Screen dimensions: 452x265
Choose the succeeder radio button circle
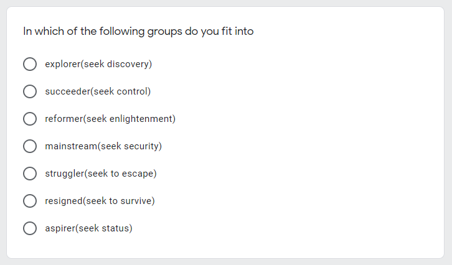coord(30,91)
